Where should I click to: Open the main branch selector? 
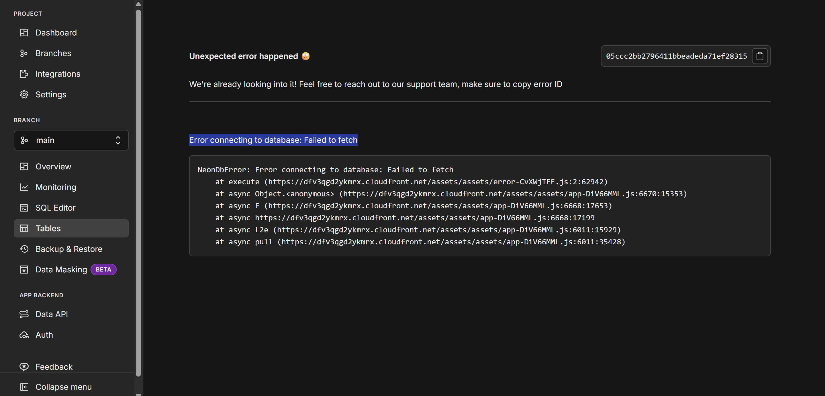[x=71, y=140]
